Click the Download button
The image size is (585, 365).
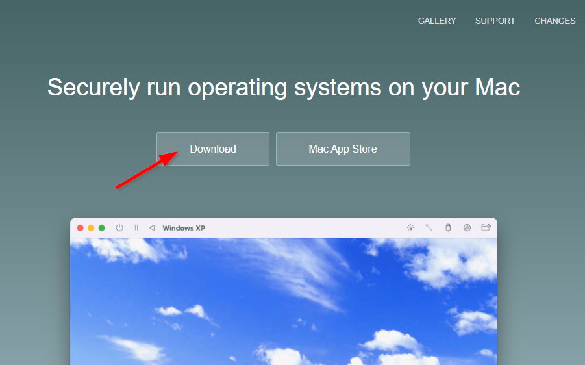(213, 149)
